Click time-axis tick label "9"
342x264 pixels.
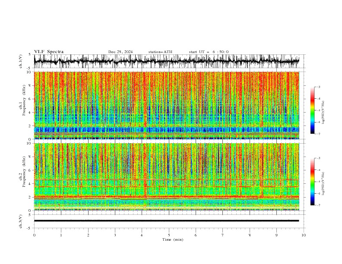tap(276, 235)
